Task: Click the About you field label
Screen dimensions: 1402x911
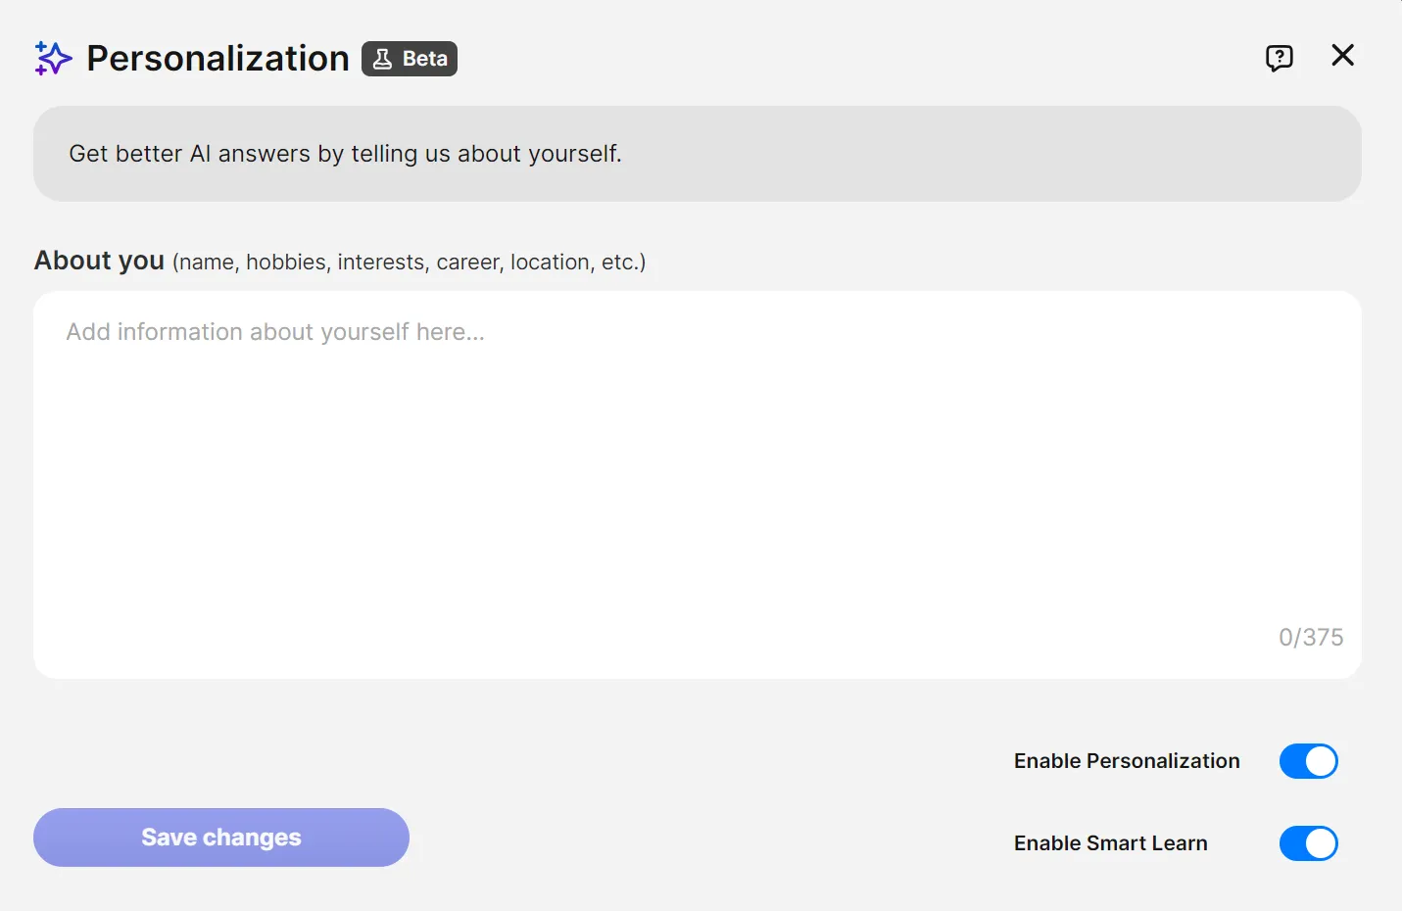Action: click(99, 261)
